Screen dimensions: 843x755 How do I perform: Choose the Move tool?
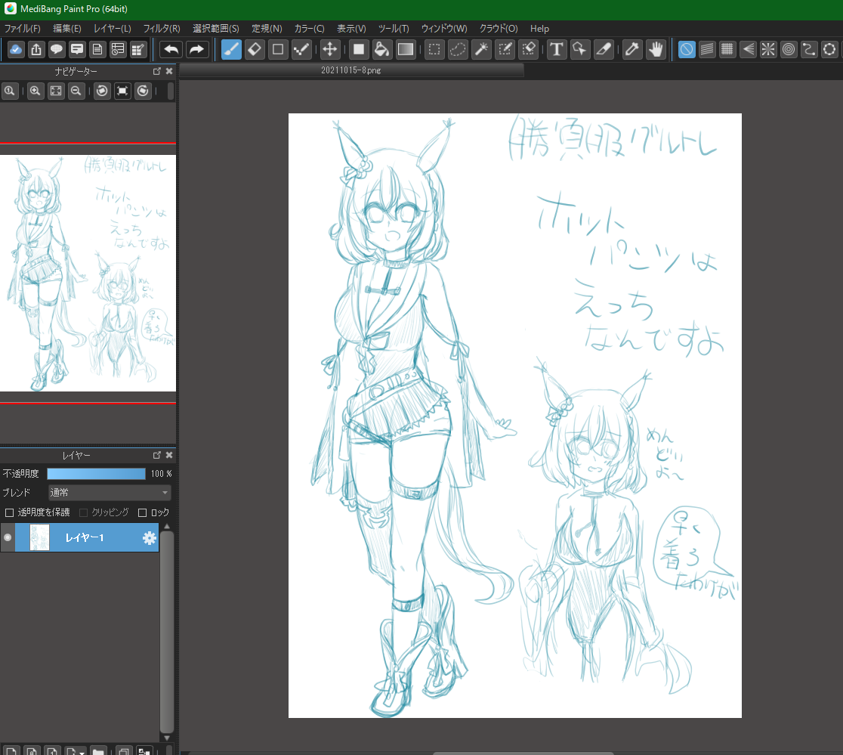point(329,50)
